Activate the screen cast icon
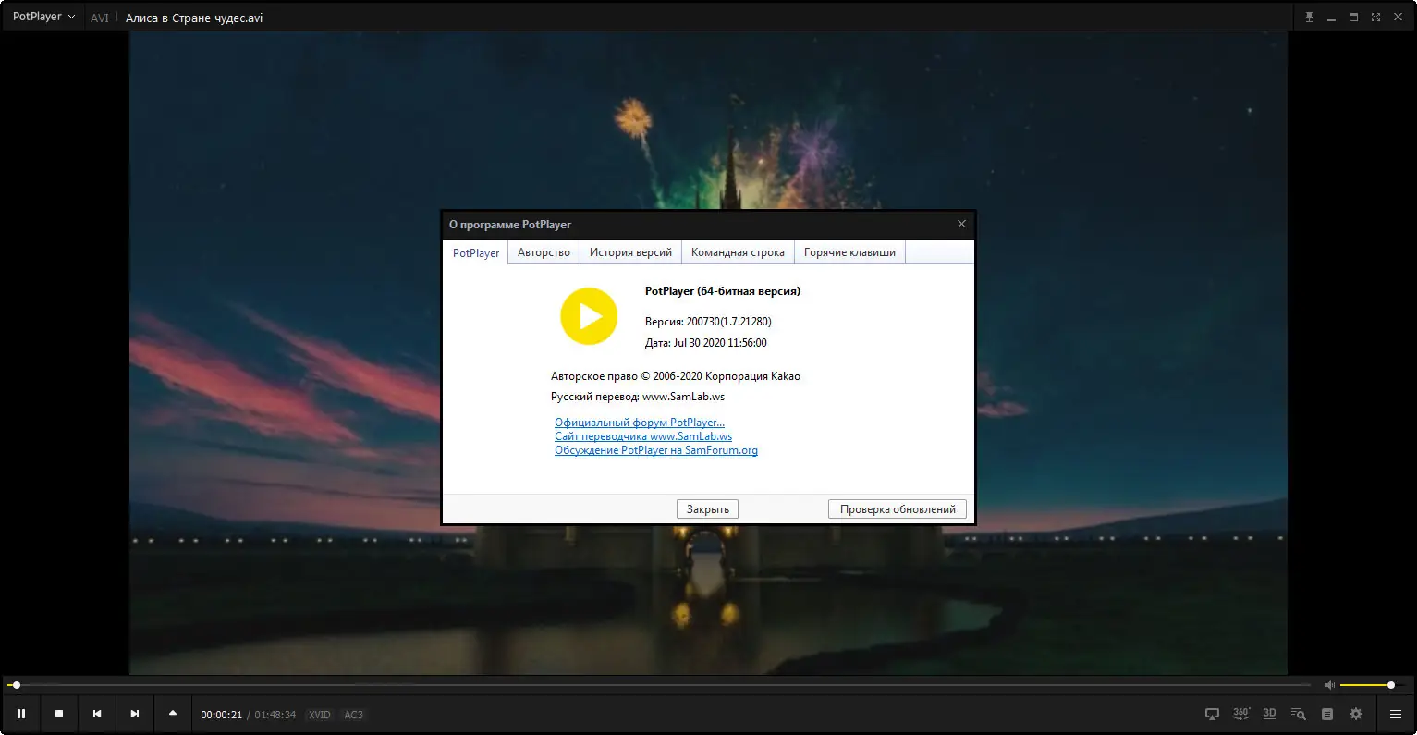Image resolution: width=1417 pixels, height=735 pixels. click(1211, 714)
